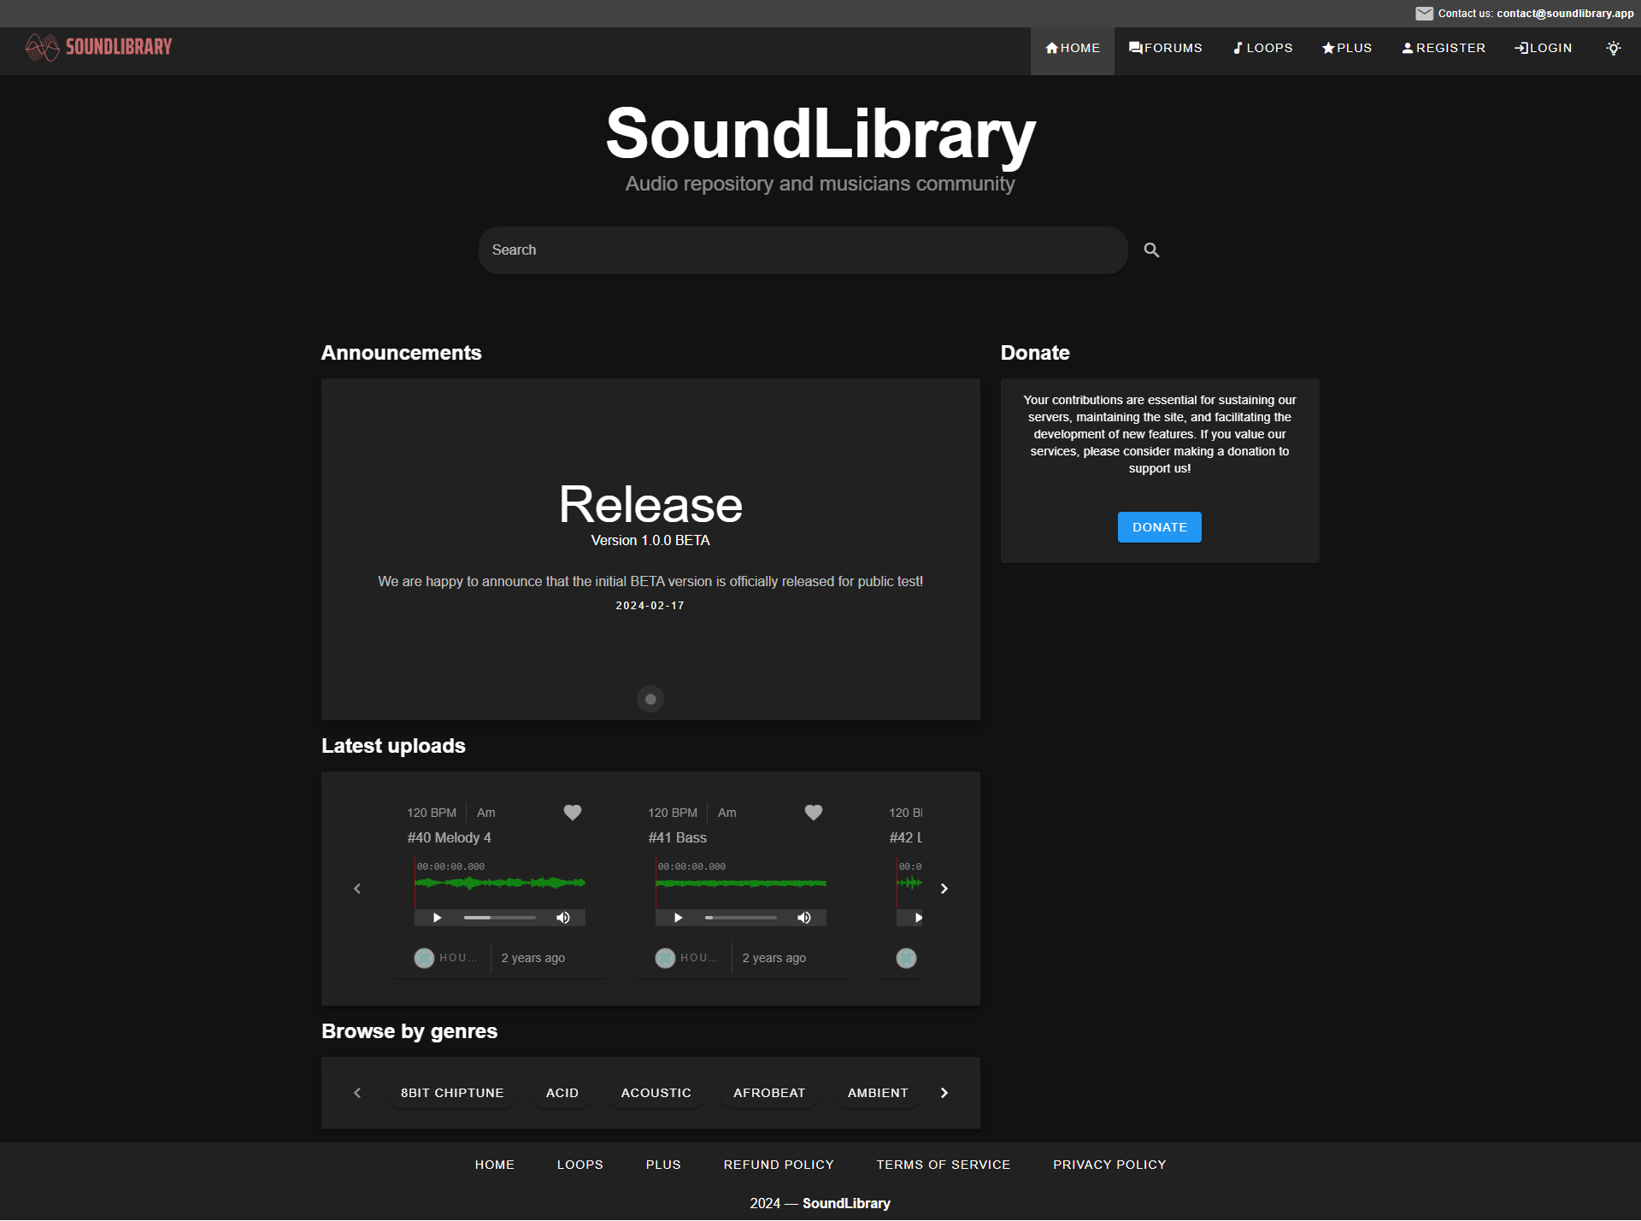Mute volume of #41 Bass
The height and width of the screenshot is (1221, 1641).
804,918
